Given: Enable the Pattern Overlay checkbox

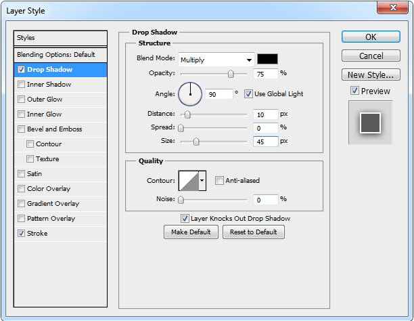Looking at the screenshot, I should (x=22, y=219).
